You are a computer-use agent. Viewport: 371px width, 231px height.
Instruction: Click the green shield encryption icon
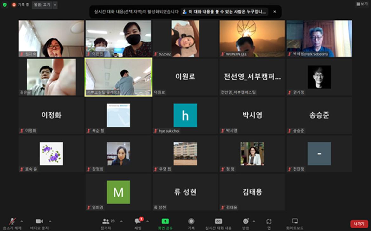click(x=5, y=5)
